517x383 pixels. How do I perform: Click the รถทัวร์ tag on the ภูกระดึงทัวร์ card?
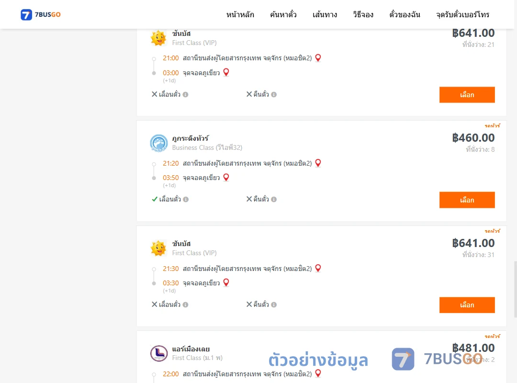[x=492, y=126]
